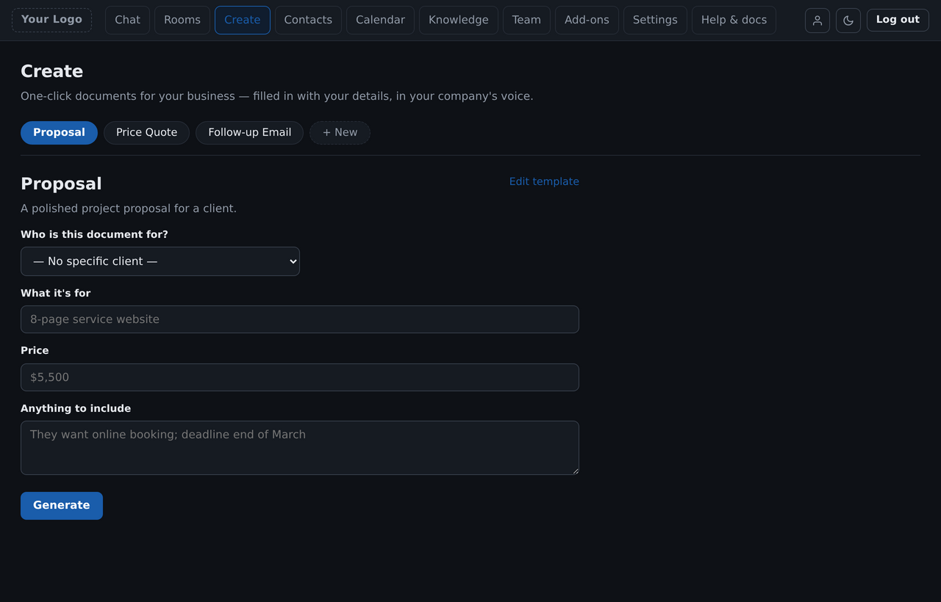Select the Proposal template tab
Viewport: 941px width, 602px height.
point(59,133)
